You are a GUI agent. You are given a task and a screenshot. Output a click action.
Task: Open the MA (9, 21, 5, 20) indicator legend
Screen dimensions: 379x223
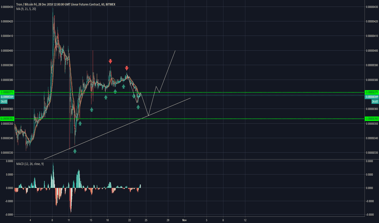click(x=26, y=9)
